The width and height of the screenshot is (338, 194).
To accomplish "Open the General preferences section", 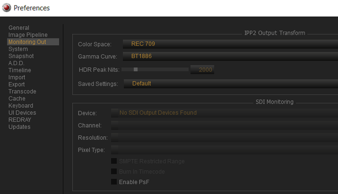I will (x=19, y=28).
